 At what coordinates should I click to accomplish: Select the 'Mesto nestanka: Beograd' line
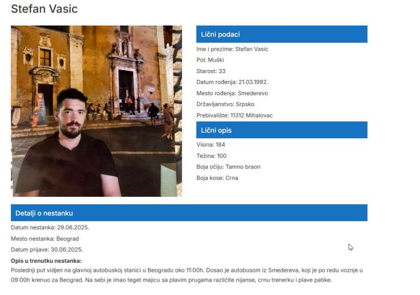click(45, 239)
